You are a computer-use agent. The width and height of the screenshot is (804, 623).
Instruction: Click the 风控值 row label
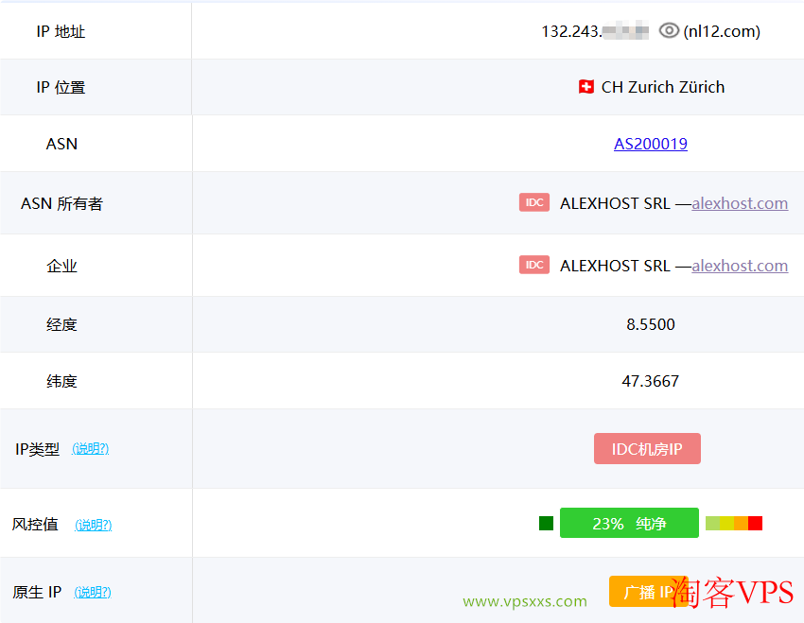pyautogui.click(x=35, y=525)
